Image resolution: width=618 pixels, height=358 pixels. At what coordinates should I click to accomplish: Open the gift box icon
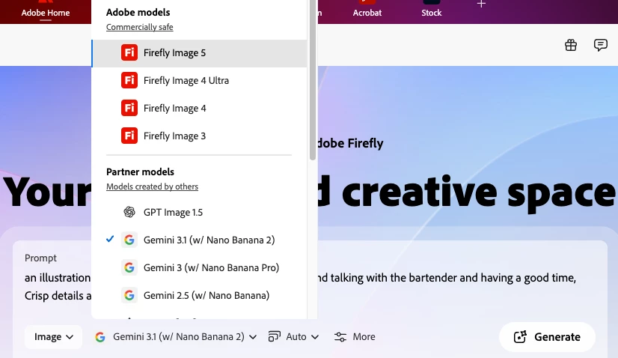(x=571, y=45)
